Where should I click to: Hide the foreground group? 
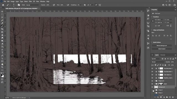tap(152, 81)
